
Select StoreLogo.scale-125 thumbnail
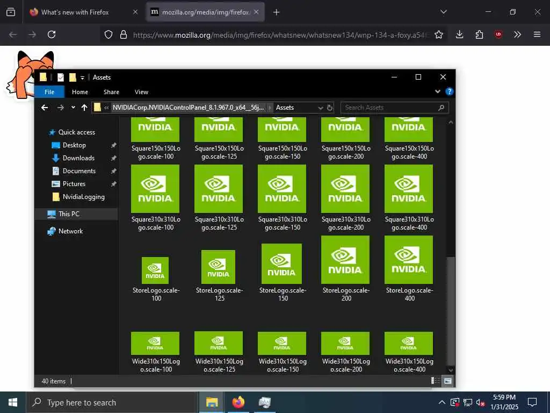[x=218, y=267]
